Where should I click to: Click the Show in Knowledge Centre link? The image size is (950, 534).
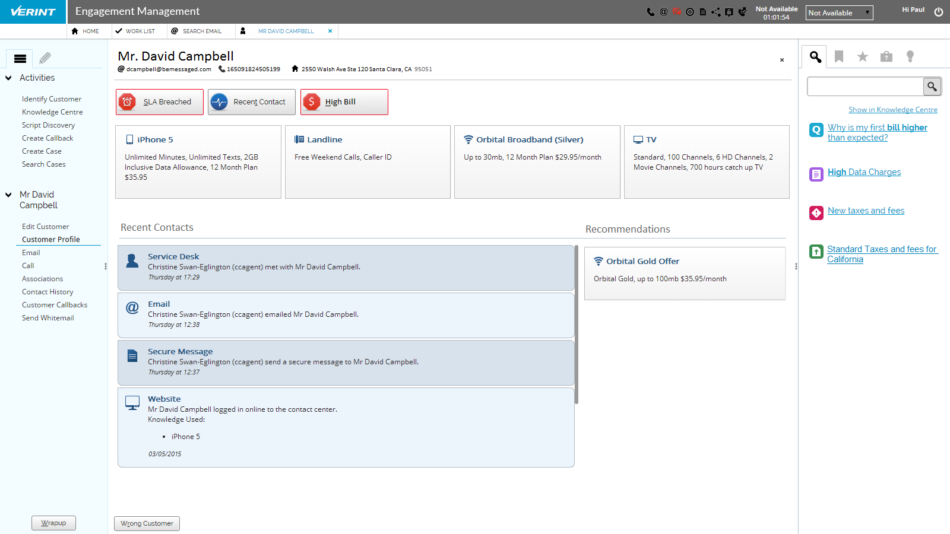[892, 109]
